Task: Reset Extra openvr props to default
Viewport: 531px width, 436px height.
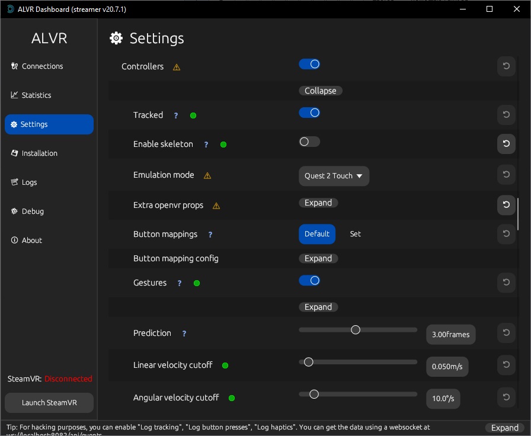Action: point(506,204)
